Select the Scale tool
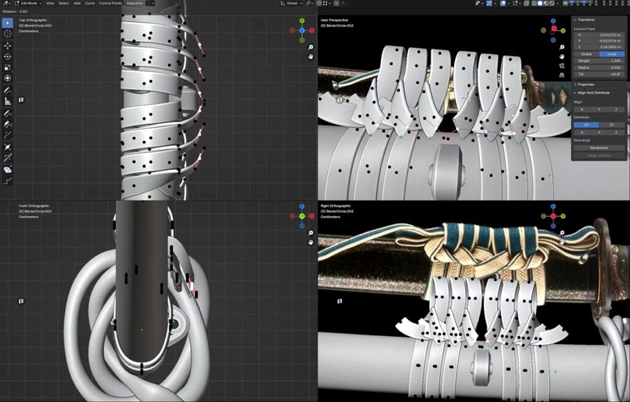 [7, 68]
